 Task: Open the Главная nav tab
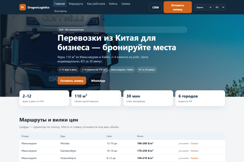60,4
